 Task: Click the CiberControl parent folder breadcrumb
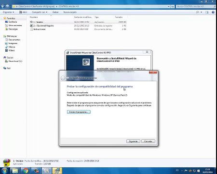click(x=37, y=6)
